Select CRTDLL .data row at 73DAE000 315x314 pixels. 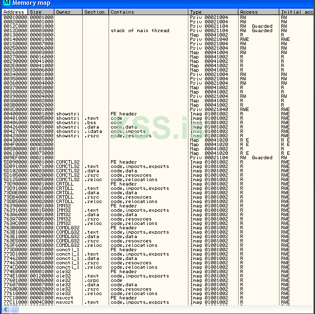[x=158, y=193]
